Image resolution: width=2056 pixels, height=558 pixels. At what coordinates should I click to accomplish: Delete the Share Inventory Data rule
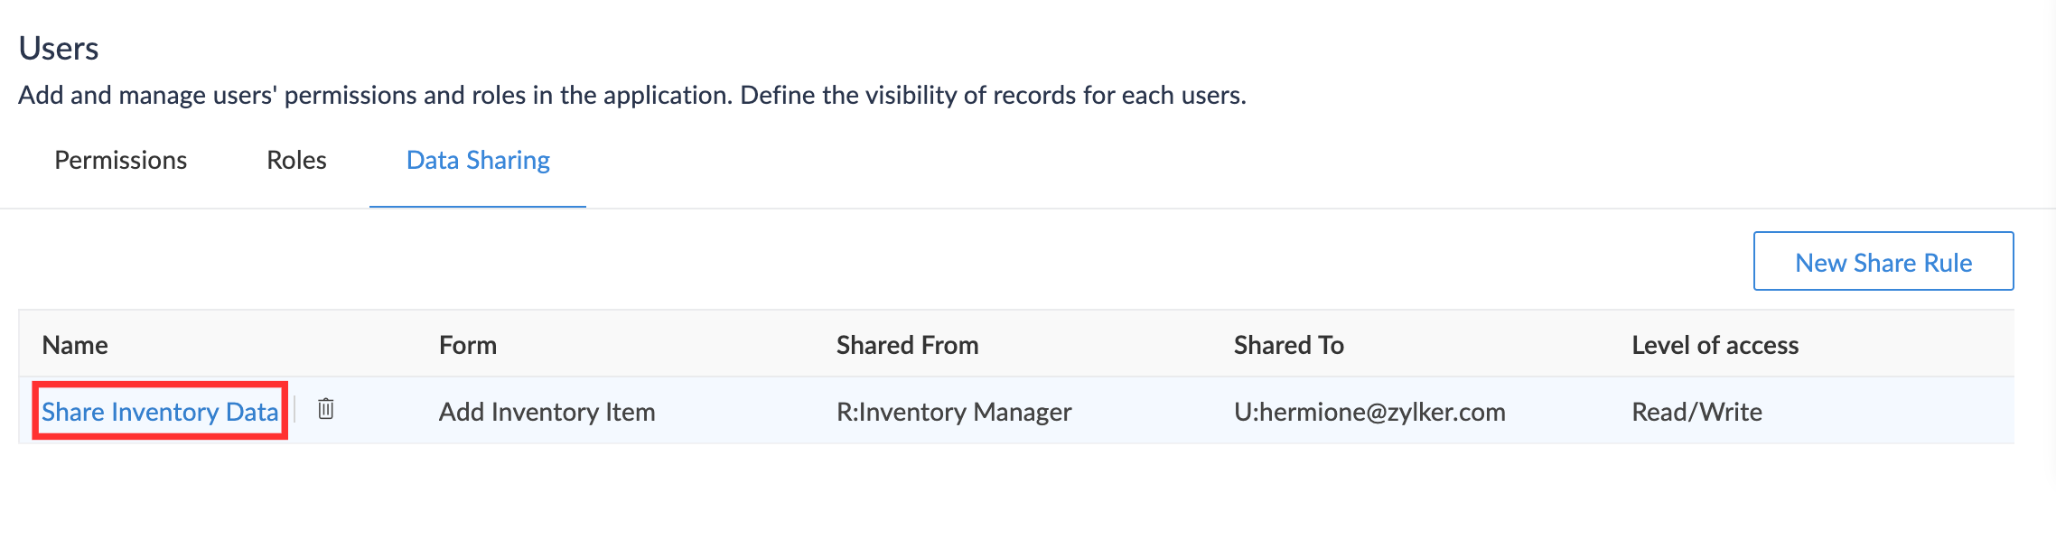coord(326,409)
